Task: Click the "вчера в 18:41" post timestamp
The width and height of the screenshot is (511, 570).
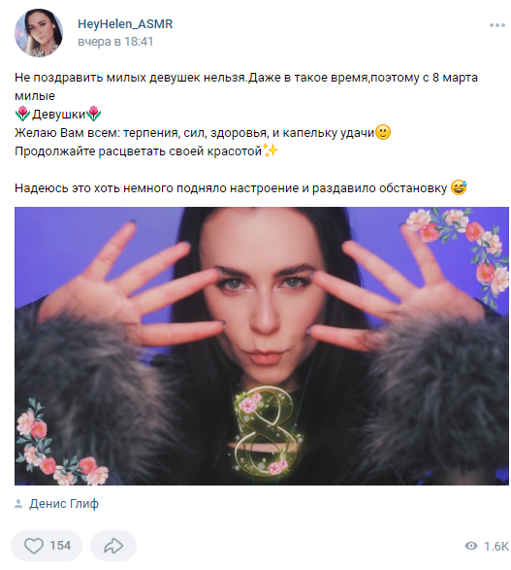Action: [x=115, y=42]
